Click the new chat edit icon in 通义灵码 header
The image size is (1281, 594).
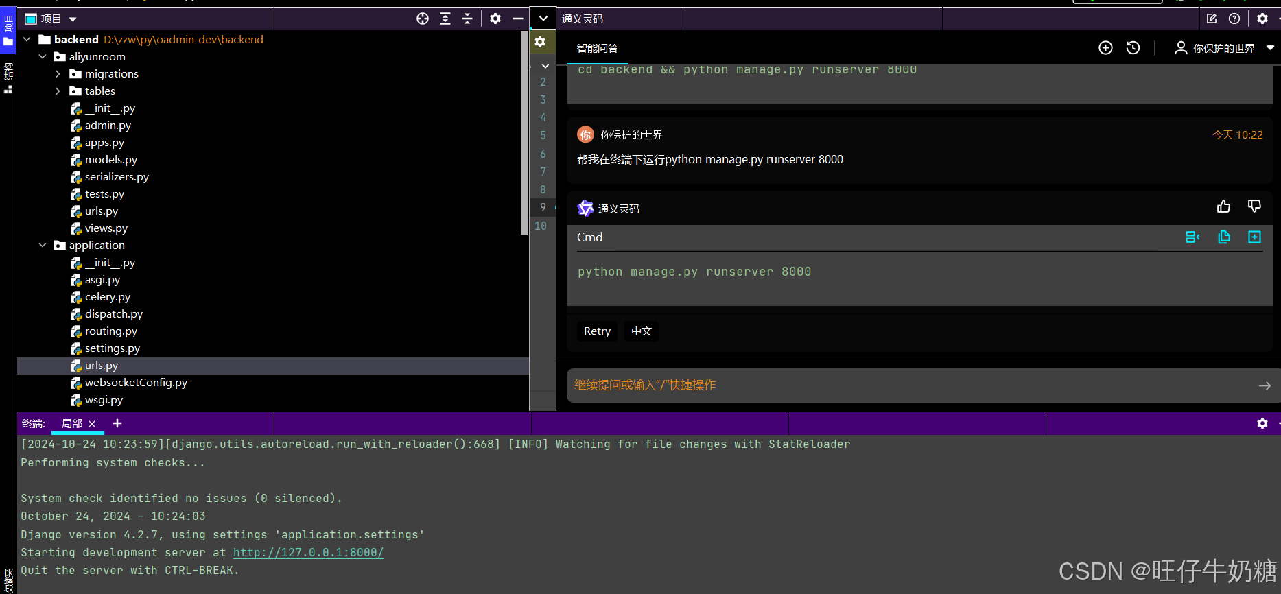tap(1212, 19)
